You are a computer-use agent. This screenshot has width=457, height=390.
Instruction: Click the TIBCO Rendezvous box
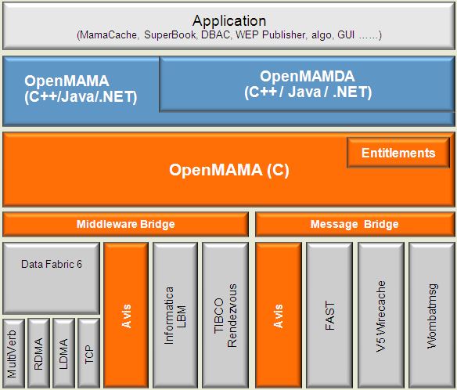[x=225, y=316]
